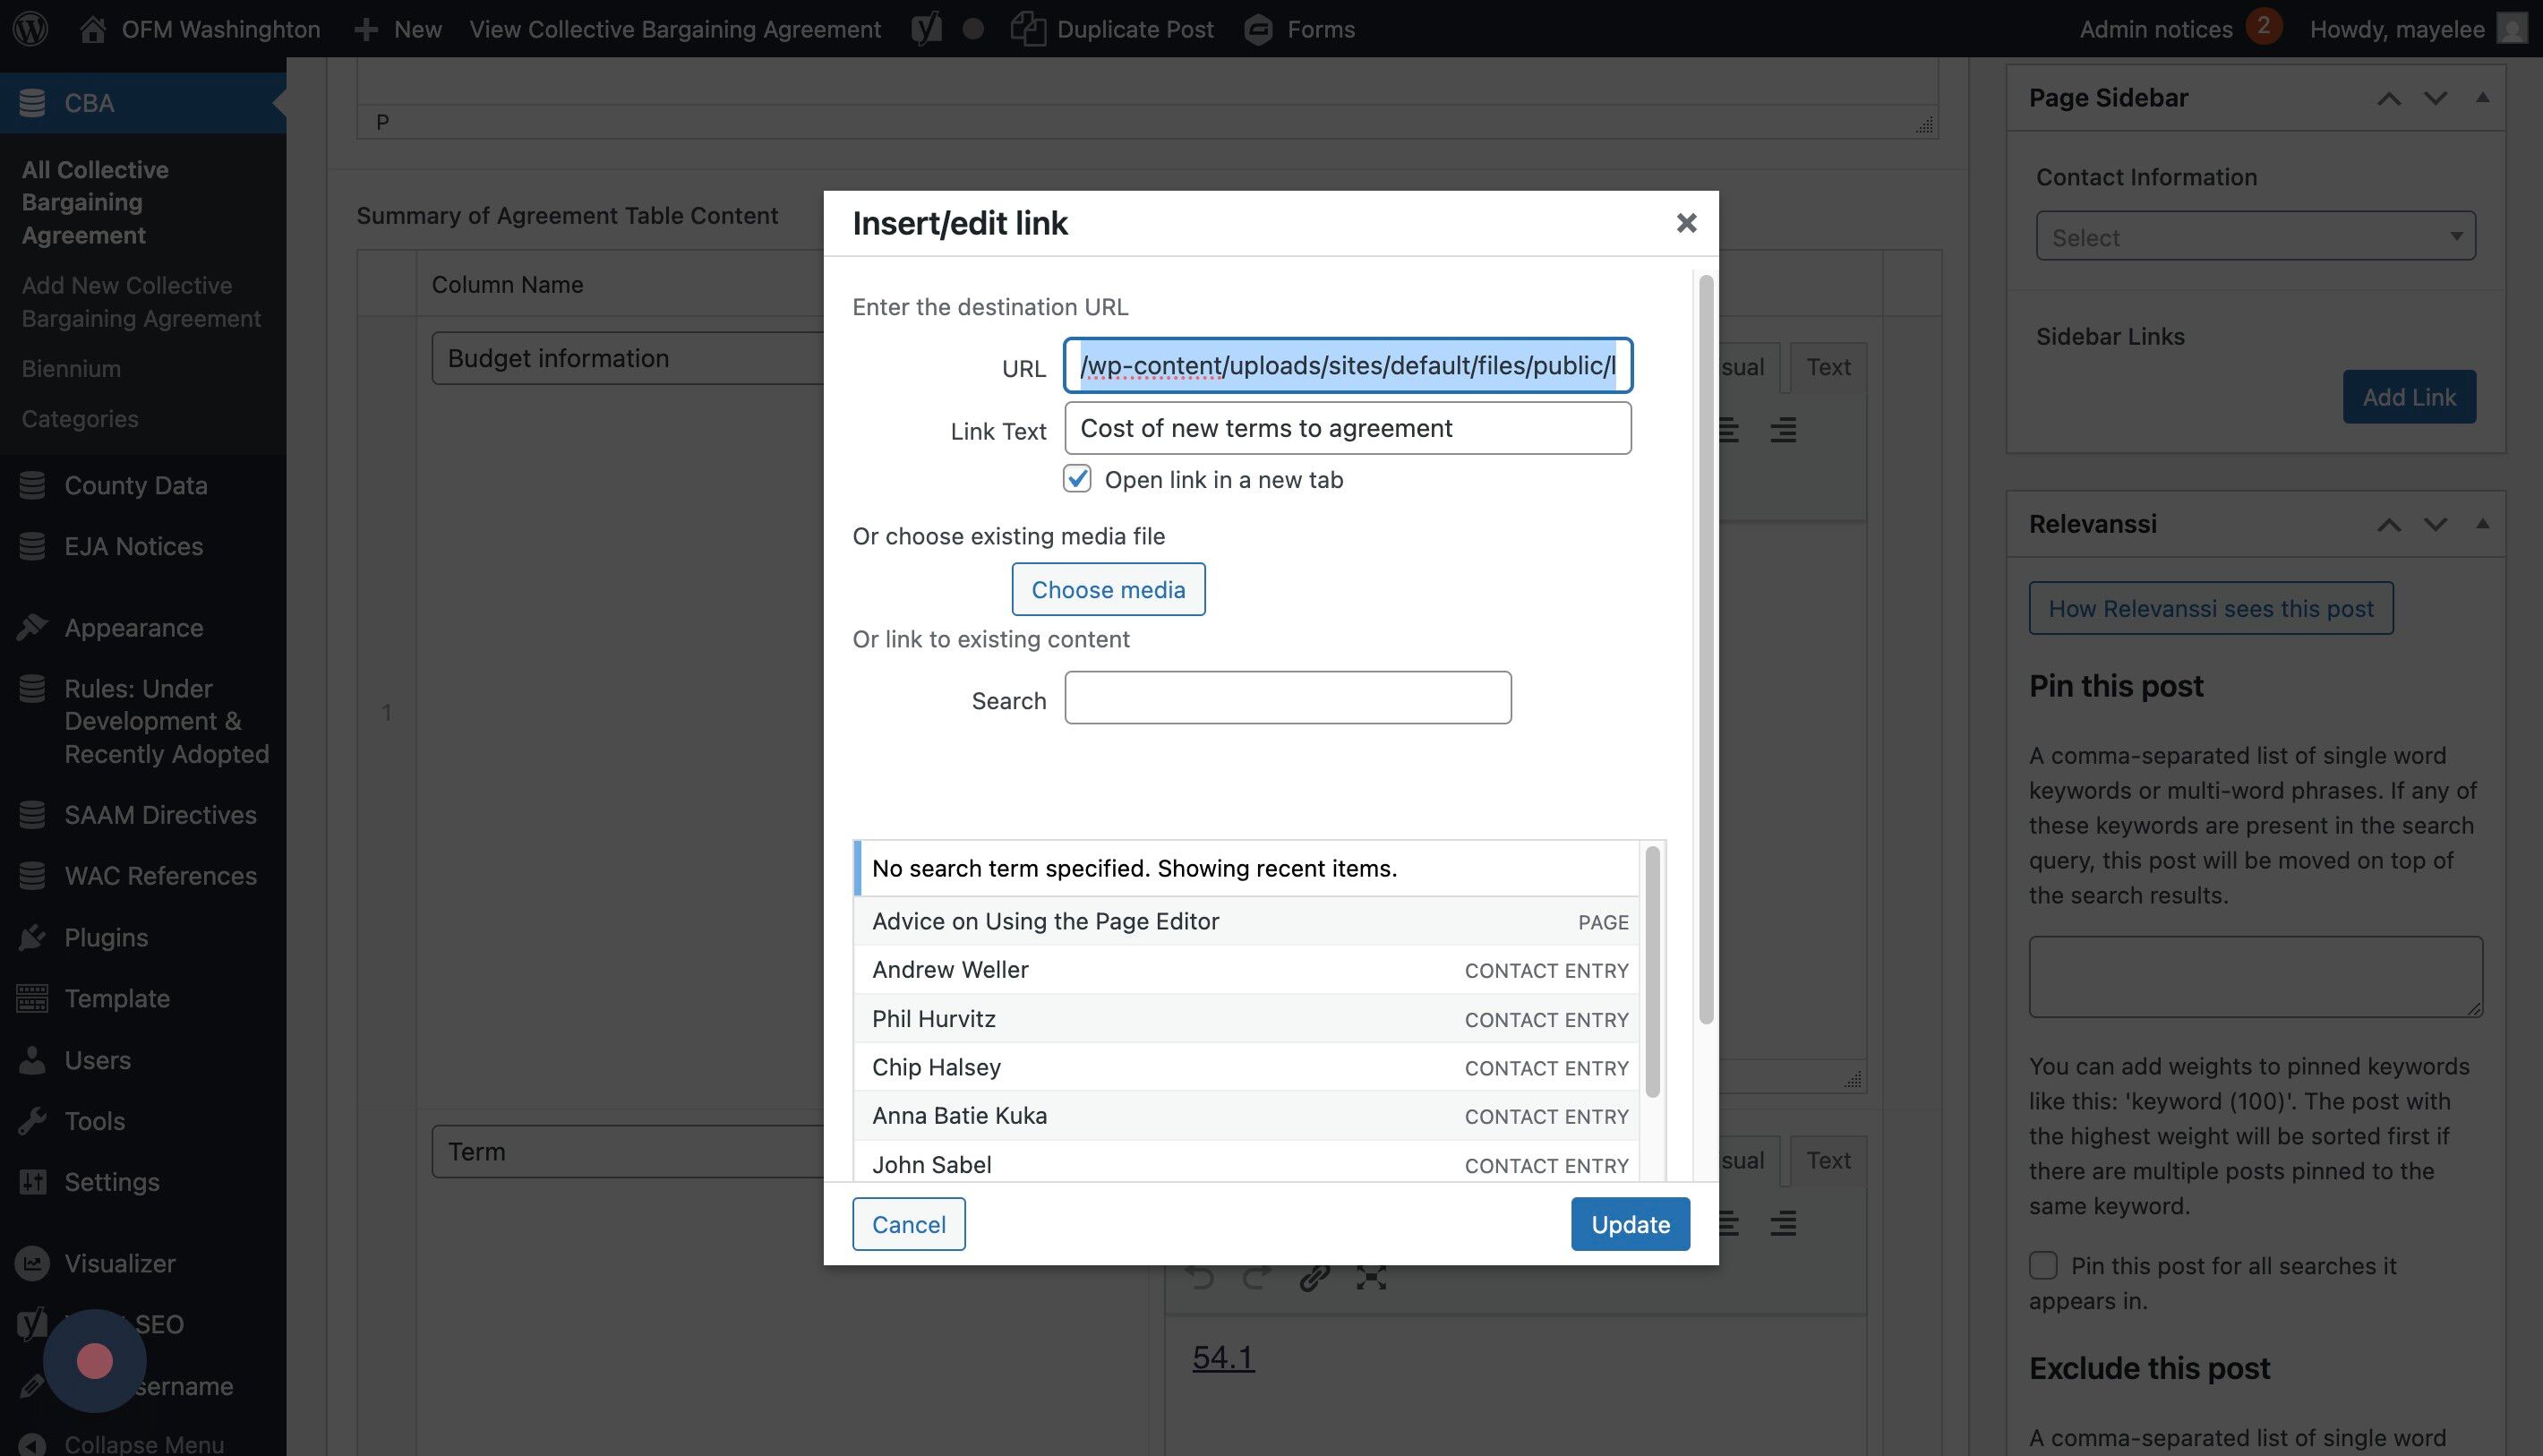Open the Visualizer sidebar item

tap(119, 1263)
